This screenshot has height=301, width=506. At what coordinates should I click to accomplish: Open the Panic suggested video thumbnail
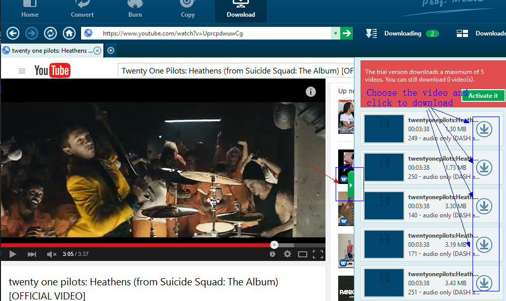click(x=346, y=288)
